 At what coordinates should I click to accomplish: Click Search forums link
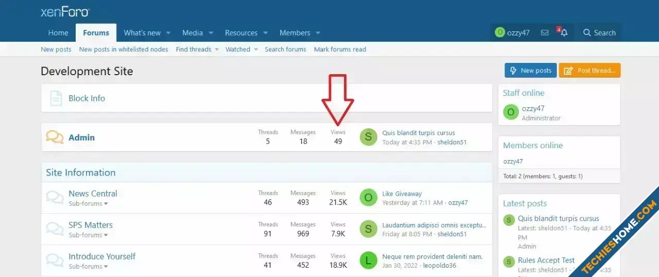pyautogui.click(x=285, y=49)
